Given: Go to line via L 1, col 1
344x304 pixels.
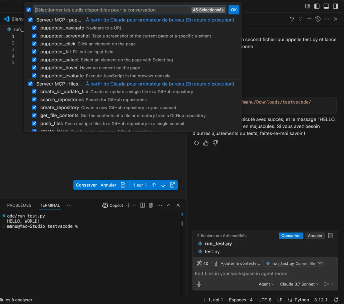Looking at the screenshot, I should tap(213, 300).
